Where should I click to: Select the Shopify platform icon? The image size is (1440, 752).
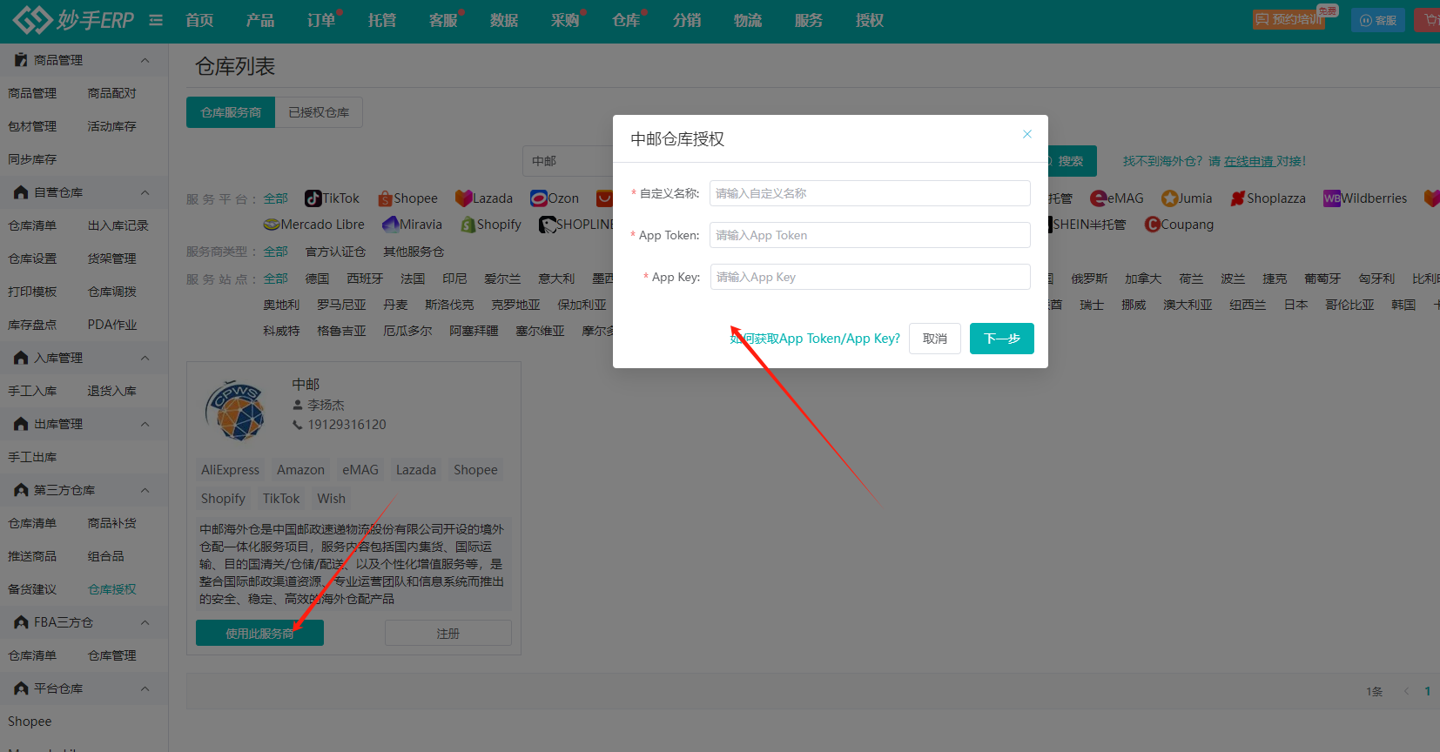coord(468,225)
